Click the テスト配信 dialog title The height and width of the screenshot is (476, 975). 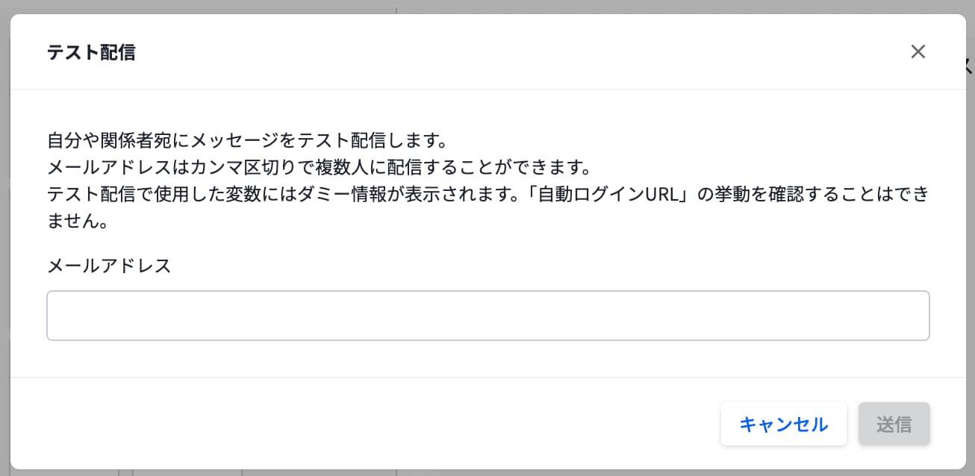91,52
